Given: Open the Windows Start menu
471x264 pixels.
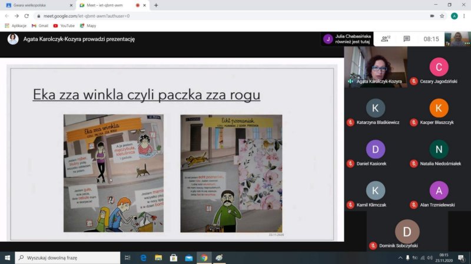Looking at the screenshot, I should click(7, 258).
